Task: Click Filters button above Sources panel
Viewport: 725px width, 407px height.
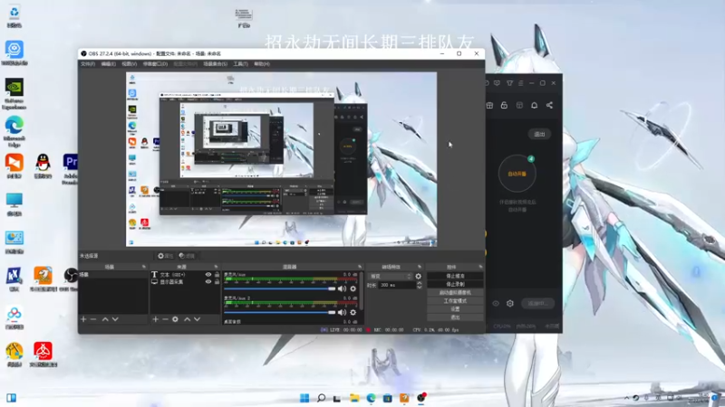Action: [x=187, y=256]
